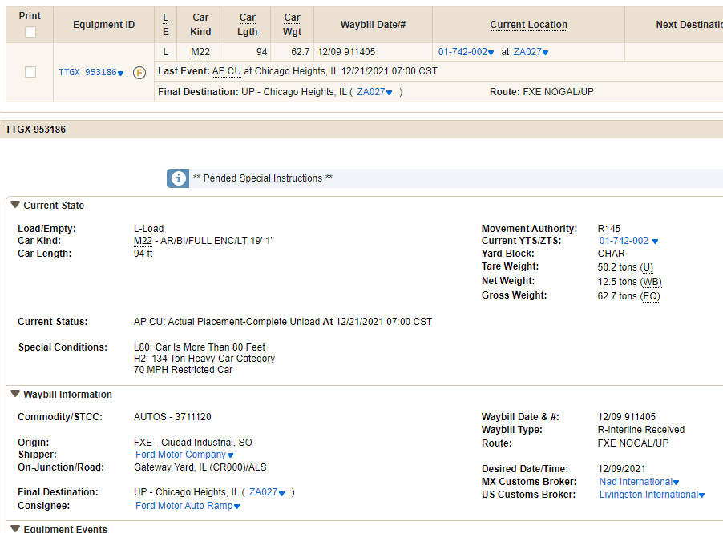723x533 pixels.
Task: Open the Ford Motor Auto Ramp consignee link
Action: 188,506
